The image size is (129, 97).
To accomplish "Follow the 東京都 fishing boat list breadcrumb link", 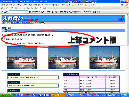I will pyautogui.click(x=22, y=23).
